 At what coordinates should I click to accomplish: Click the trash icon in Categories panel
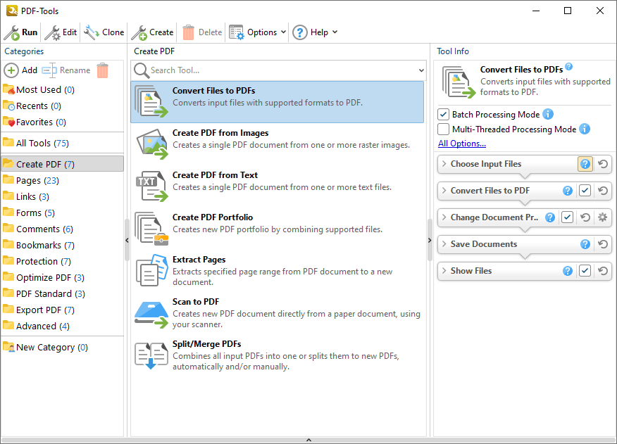tap(103, 70)
